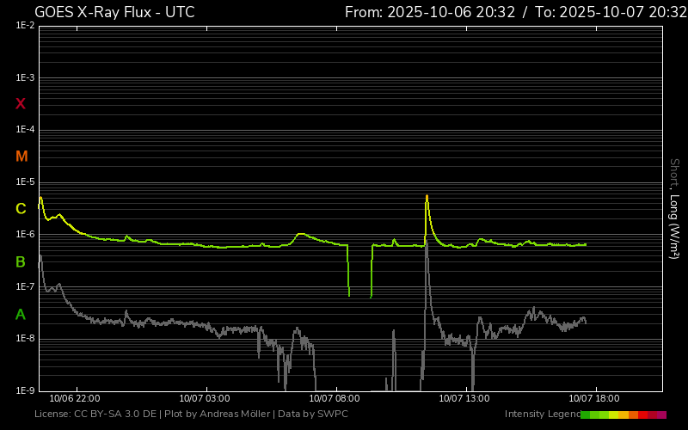Select the yellow intensity legend swatch
Viewport: 688px width, 430px height.
(x=613, y=415)
